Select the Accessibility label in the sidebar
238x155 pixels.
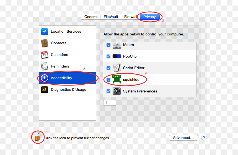click(x=61, y=78)
